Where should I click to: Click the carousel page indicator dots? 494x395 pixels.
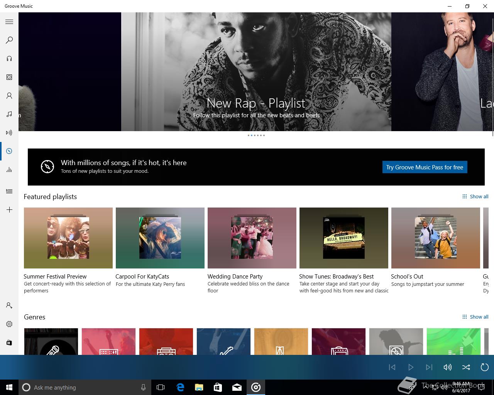tap(256, 135)
